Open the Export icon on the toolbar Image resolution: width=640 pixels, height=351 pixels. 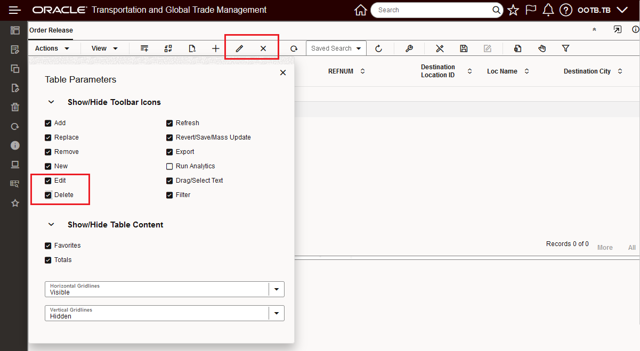click(517, 48)
